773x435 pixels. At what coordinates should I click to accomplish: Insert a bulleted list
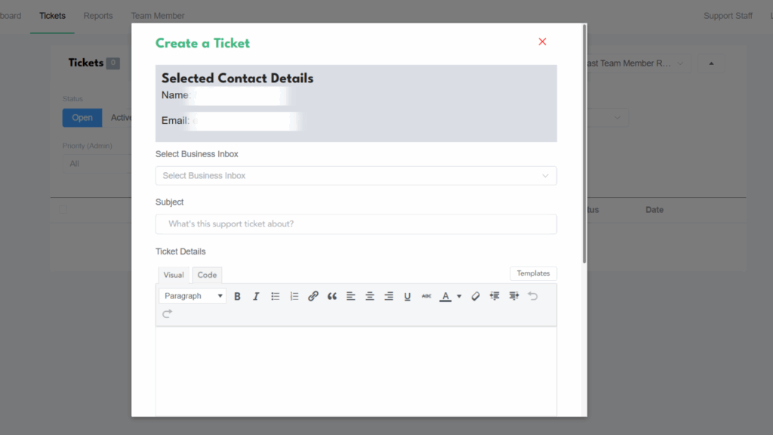pos(276,297)
